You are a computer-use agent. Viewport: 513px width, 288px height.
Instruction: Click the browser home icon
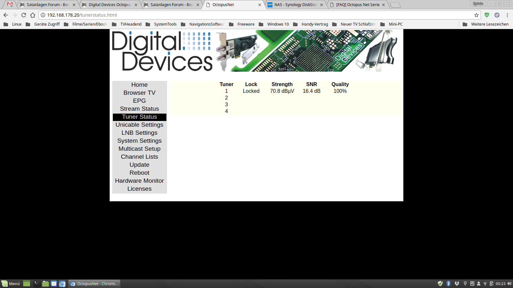[x=33, y=15]
